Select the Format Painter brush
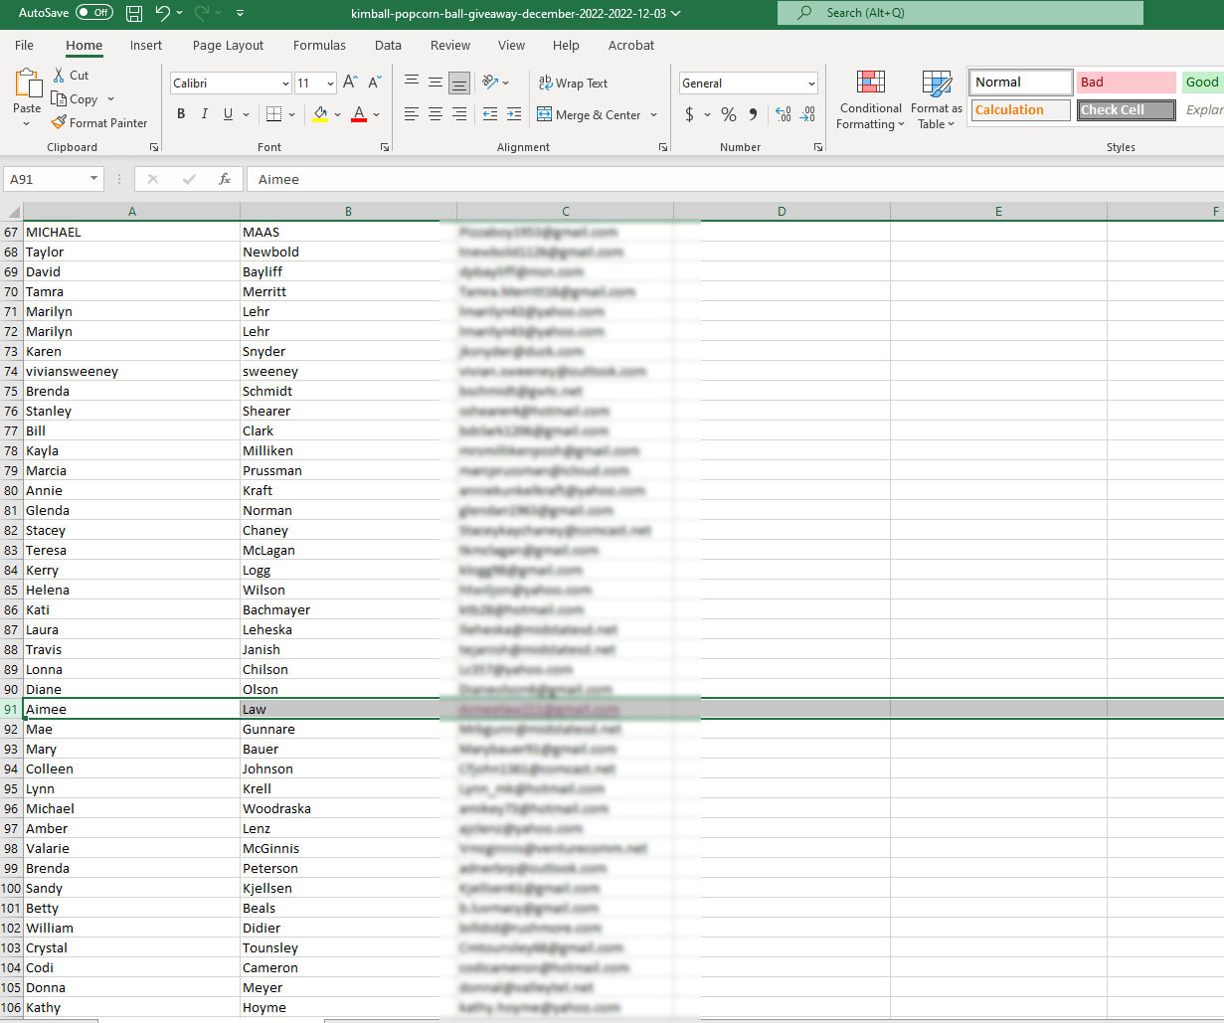1224x1023 pixels. coord(99,123)
